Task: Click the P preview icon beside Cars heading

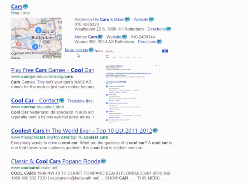Action: (26, 7)
